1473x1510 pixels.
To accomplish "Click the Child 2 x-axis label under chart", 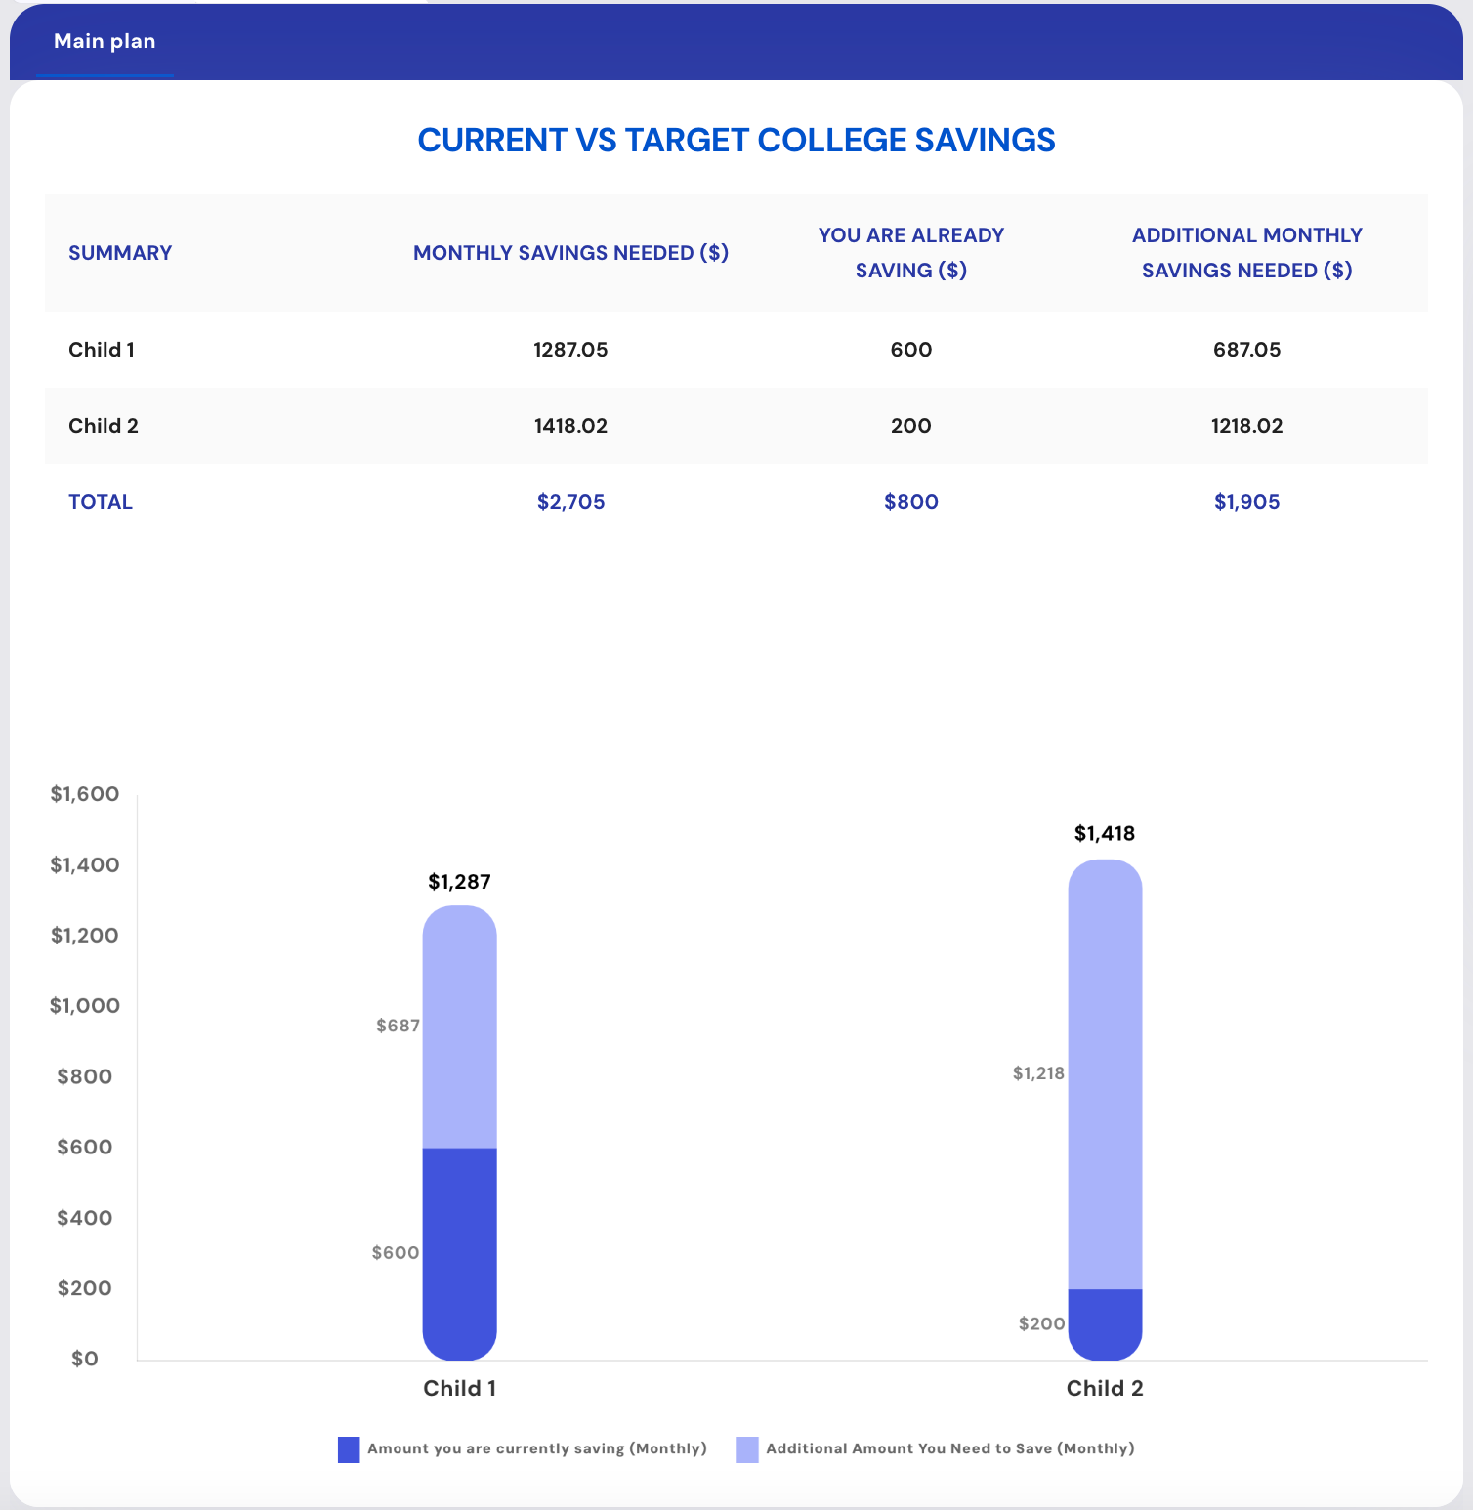I will coord(1105,1388).
